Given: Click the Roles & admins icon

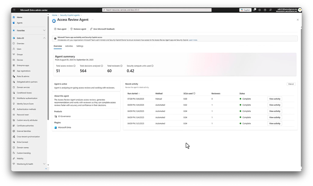Looking at the screenshot, I should pos(14,76).
